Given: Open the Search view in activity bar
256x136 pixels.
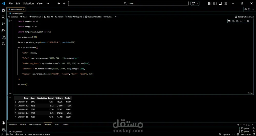Looking at the screenshot, I should pyautogui.click(x=3, y=17).
